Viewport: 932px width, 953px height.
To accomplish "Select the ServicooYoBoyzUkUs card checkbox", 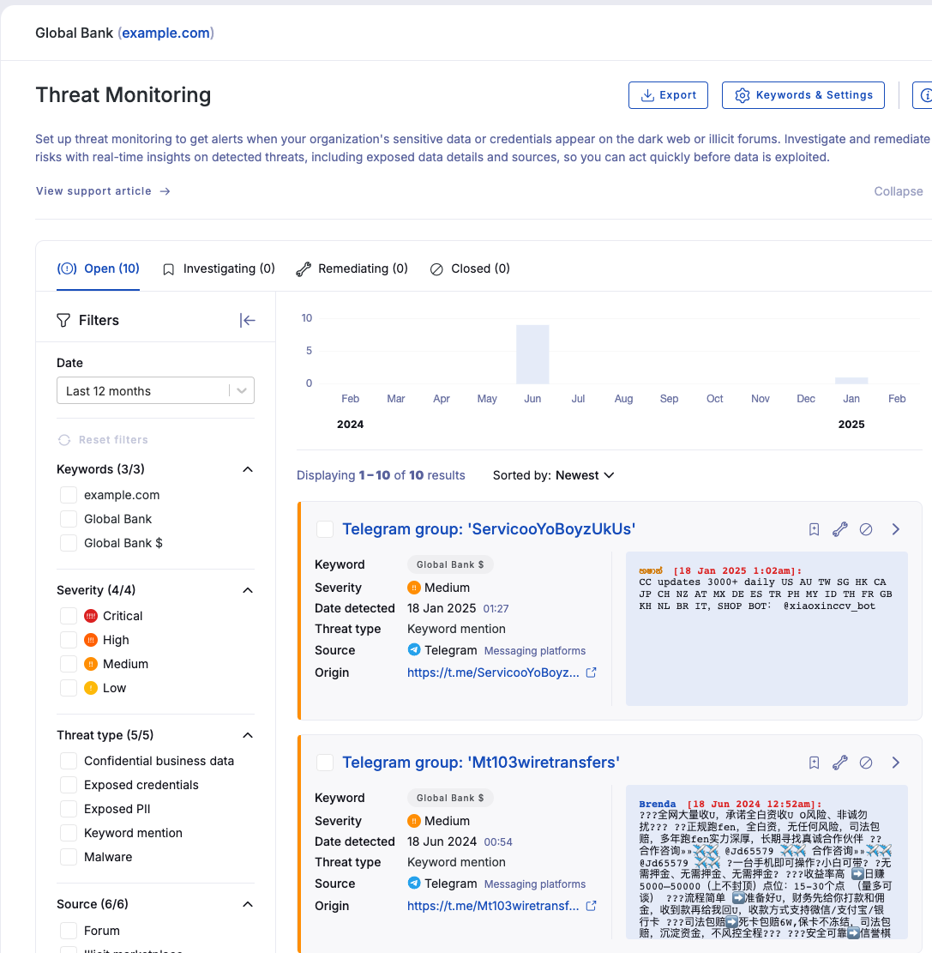I will click(x=325, y=529).
